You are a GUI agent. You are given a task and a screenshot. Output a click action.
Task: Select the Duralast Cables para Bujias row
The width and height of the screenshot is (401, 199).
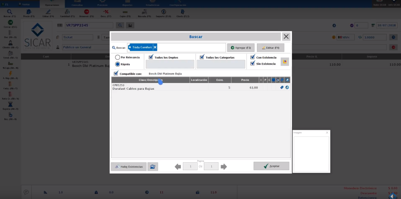(201, 87)
